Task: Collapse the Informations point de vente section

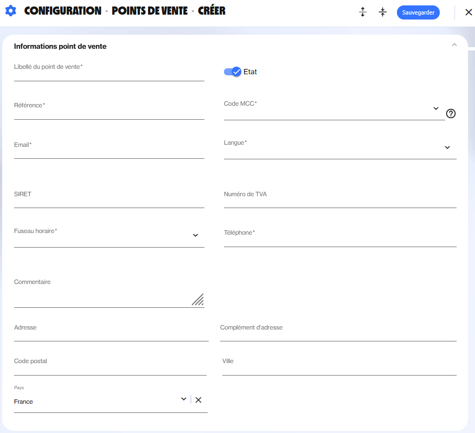Action: tap(454, 46)
